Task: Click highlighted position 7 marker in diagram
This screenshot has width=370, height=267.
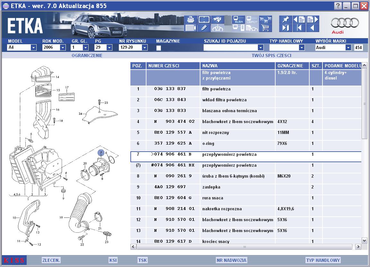Action: tap(101, 153)
